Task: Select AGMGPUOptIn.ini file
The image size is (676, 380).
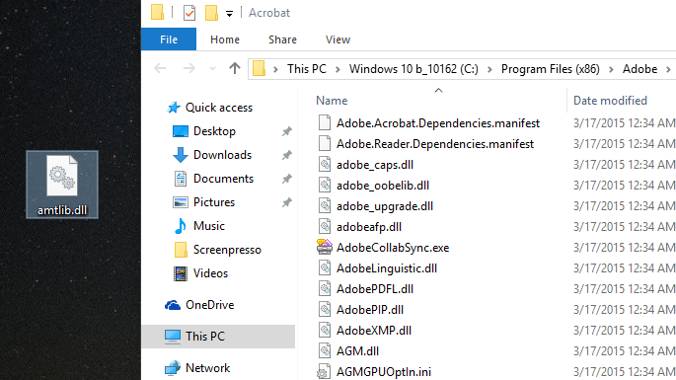Action: click(383, 372)
